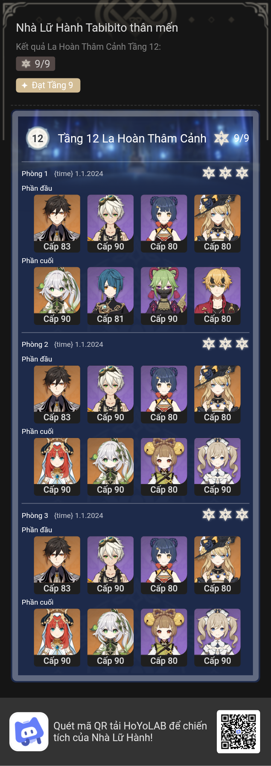
Task: Select the blonde Cấp 80 character in Phòng 1 Phần cuối
Action: pyautogui.click(x=217, y=296)
